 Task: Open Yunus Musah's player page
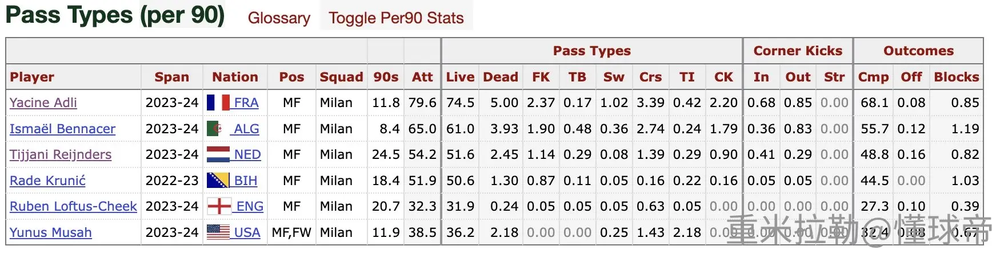(x=51, y=232)
